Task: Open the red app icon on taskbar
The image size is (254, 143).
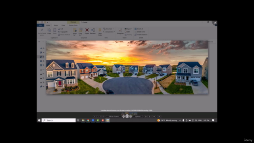Action: pos(103,120)
